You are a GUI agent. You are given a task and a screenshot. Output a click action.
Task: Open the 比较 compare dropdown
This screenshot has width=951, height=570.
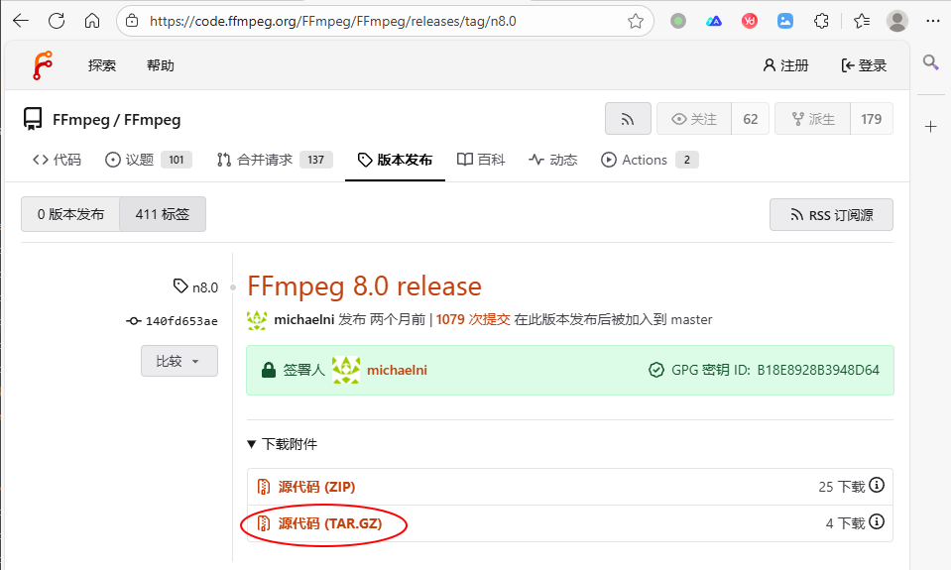pos(178,361)
